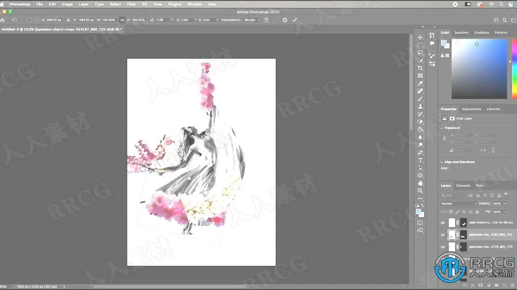517x290 pixels.
Task: Click the X position input field
Action: (x=54, y=20)
